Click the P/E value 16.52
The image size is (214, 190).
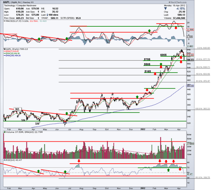click(x=55, y=9)
